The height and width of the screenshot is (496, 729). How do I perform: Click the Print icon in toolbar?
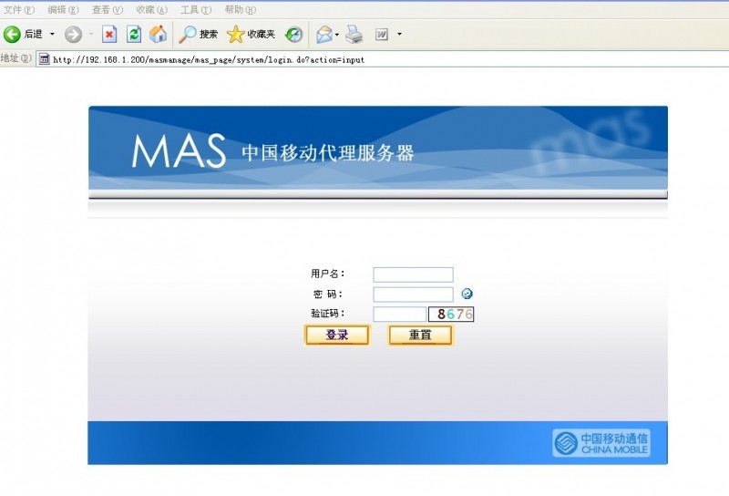(354, 35)
